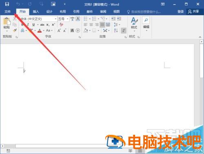The width and height of the screenshot is (204, 154).
Task: Switch to the Insert (插入) tab
Action: tap(36, 12)
